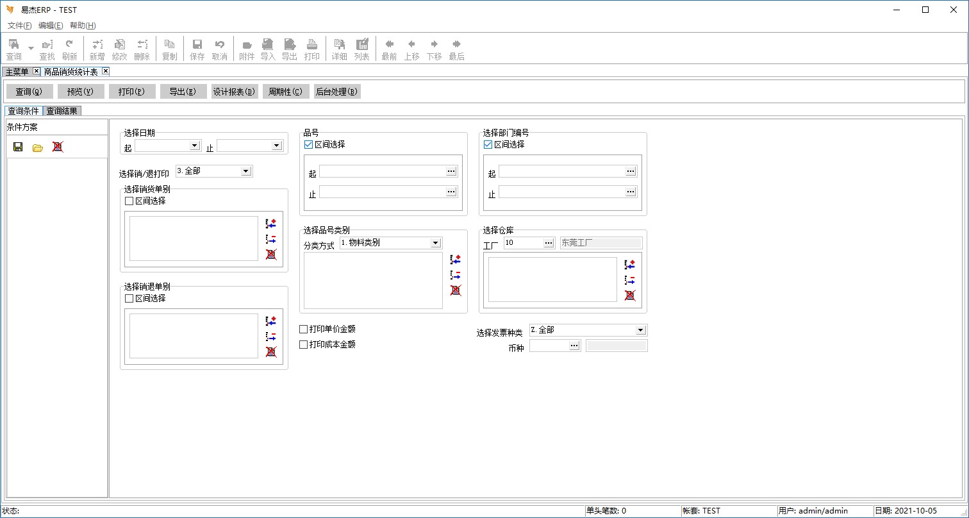Clear the 选择仓库 list with delete icon
This screenshot has height=518, width=969.
[x=630, y=296]
